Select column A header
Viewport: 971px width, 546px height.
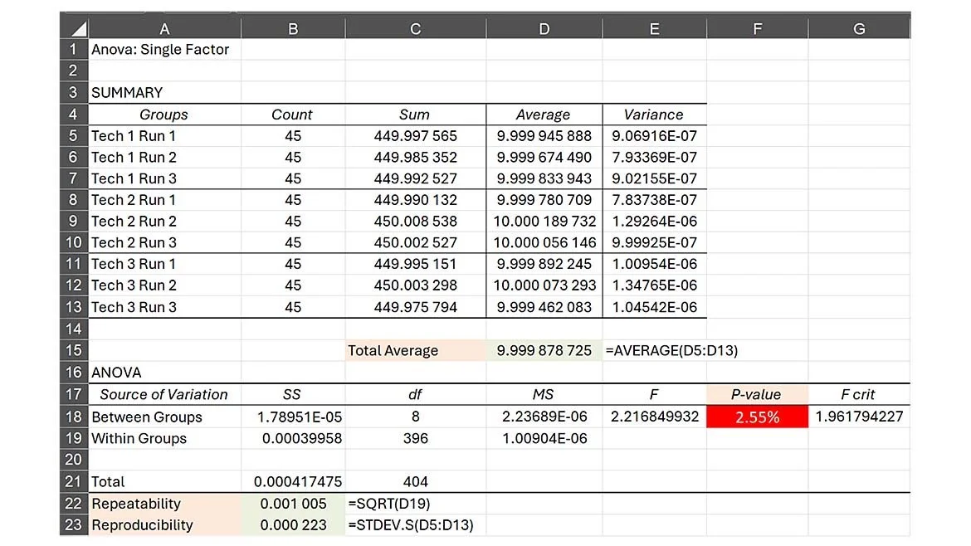164,28
